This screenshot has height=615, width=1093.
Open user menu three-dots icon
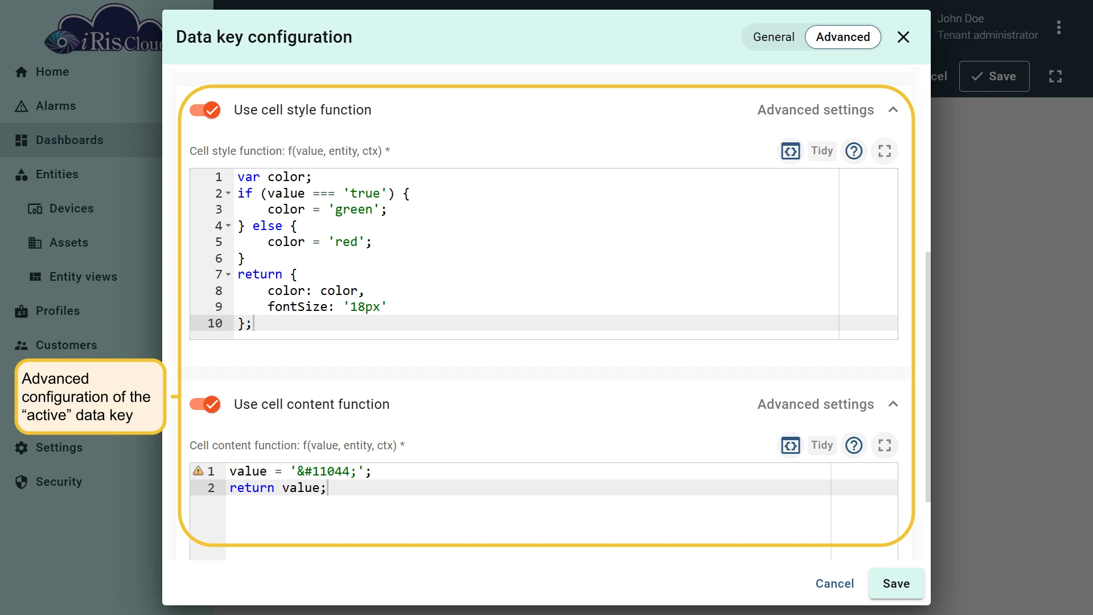[x=1059, y=27]
